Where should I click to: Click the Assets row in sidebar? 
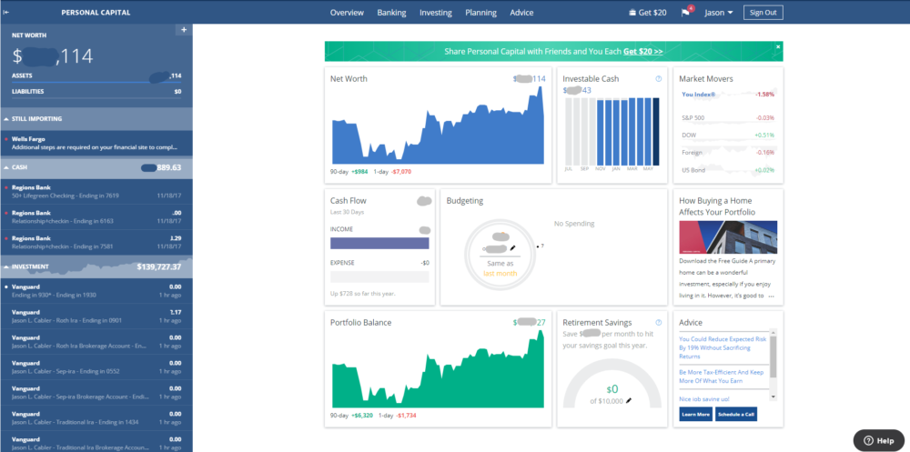96,76
